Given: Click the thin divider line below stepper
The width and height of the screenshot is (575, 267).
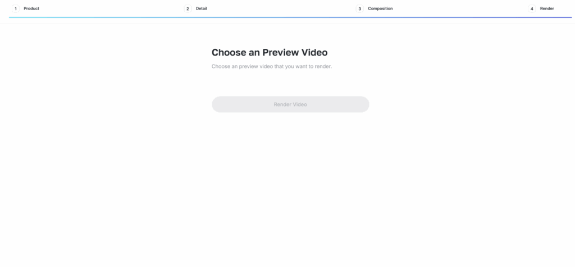Looking at the screenshot, I should click(287, 24).
